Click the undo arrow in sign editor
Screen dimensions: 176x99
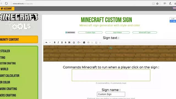coord(46,42)
